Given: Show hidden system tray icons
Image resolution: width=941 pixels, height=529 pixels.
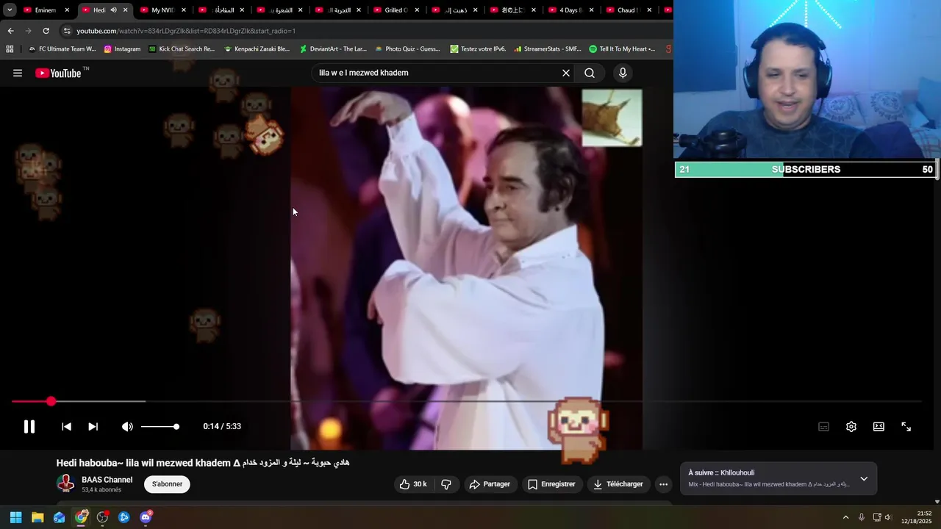Looking at the screenshot, I should click(845, 517).
